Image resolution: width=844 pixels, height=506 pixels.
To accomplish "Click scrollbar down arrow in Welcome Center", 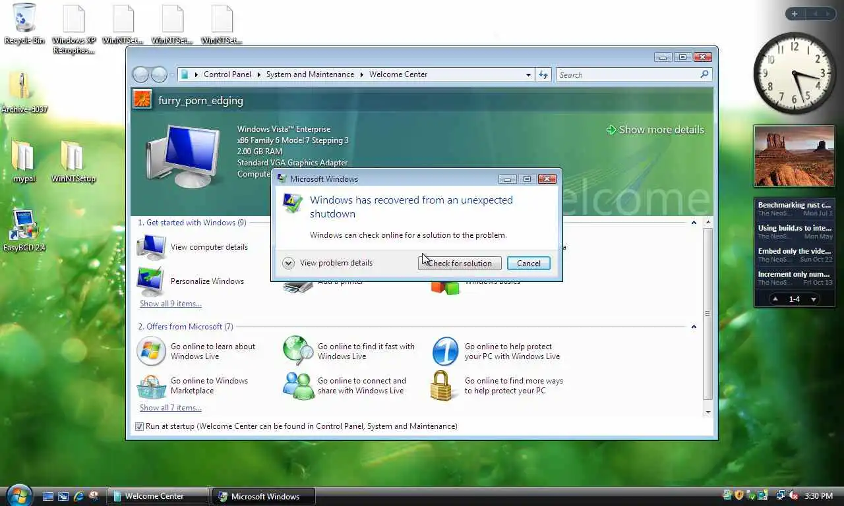I will (708, 412).
